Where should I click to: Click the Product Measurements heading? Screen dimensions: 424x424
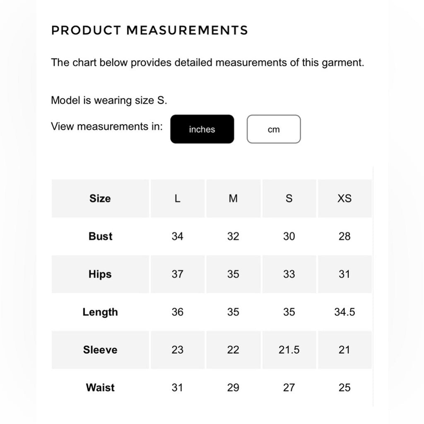(149, 30)
